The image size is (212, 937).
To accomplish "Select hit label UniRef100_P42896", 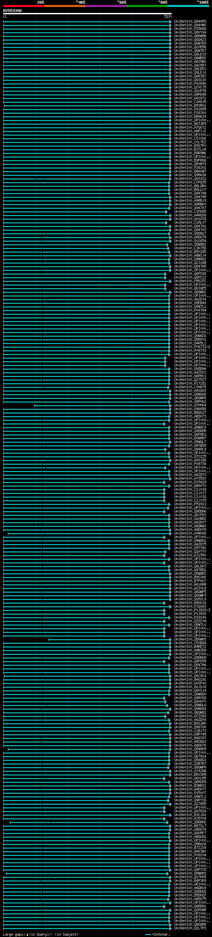I will 190,84.
